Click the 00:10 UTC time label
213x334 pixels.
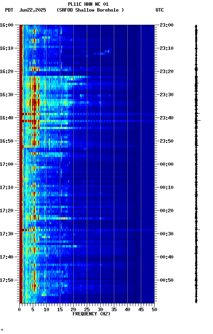167,187
